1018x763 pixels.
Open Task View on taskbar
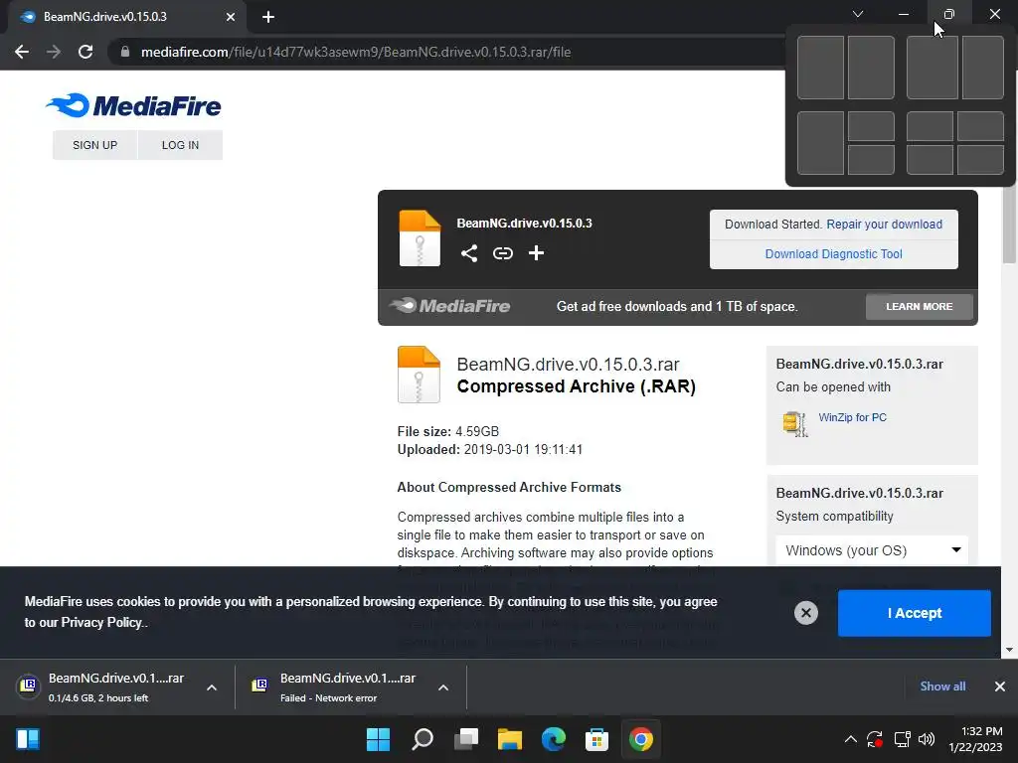[466, 739]
